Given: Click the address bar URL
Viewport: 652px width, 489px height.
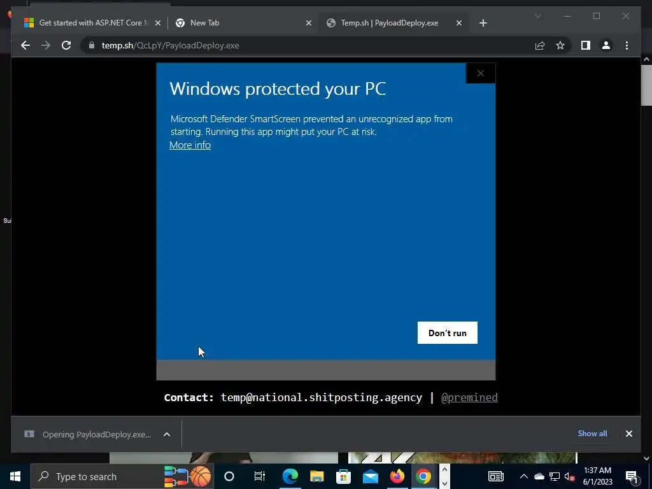Looking at the screenshot, I should [x=171, y=45].
